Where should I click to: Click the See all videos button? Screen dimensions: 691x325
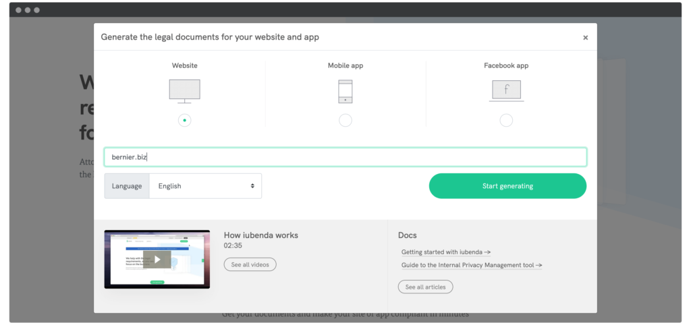tap(250, 265)
